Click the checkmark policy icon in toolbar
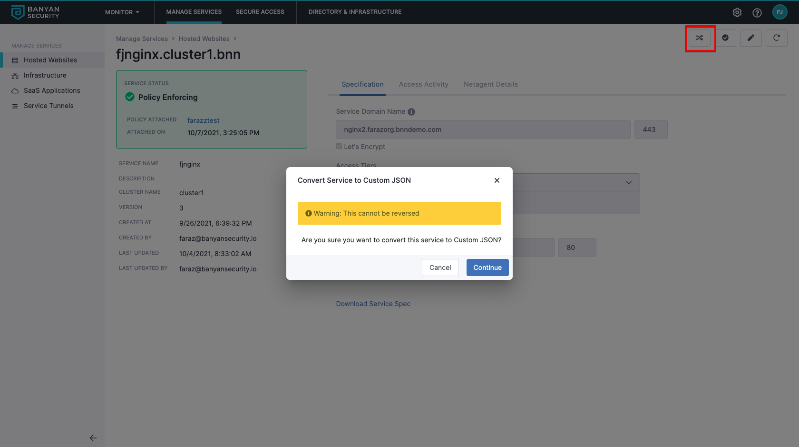 coord(725,38)
